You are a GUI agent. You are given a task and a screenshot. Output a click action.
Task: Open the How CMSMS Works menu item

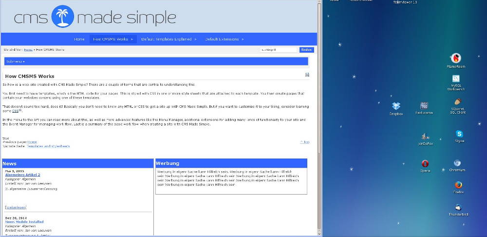click(113, 39)
